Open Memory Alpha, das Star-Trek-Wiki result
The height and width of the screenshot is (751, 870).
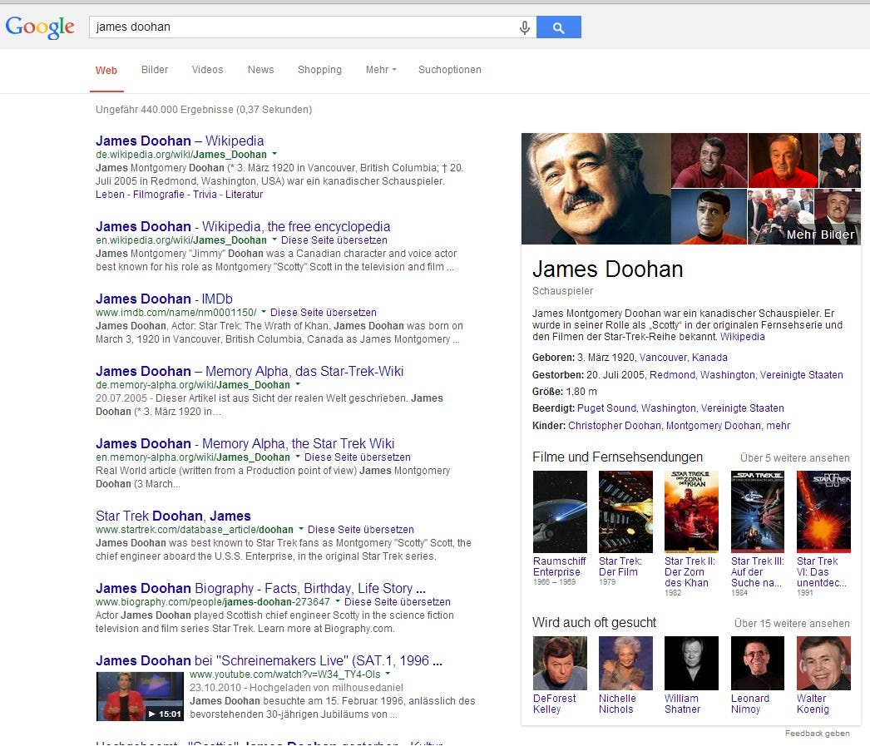(x=250, y=371)
